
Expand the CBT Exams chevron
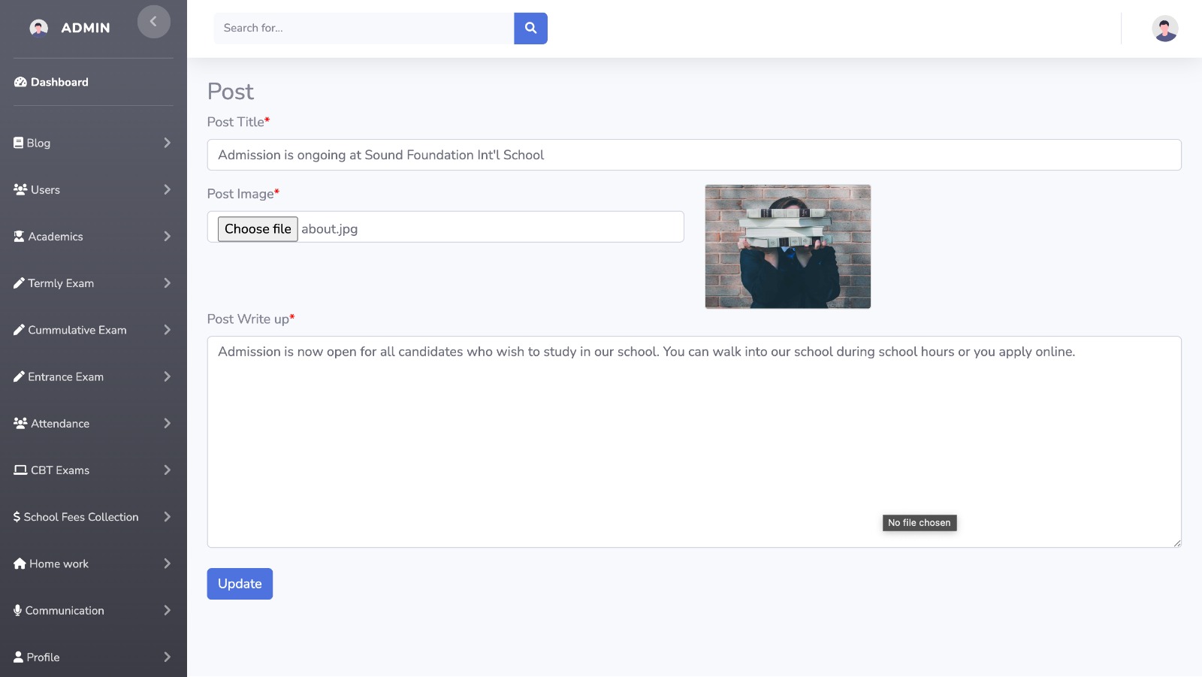click(x=167, y=470)
